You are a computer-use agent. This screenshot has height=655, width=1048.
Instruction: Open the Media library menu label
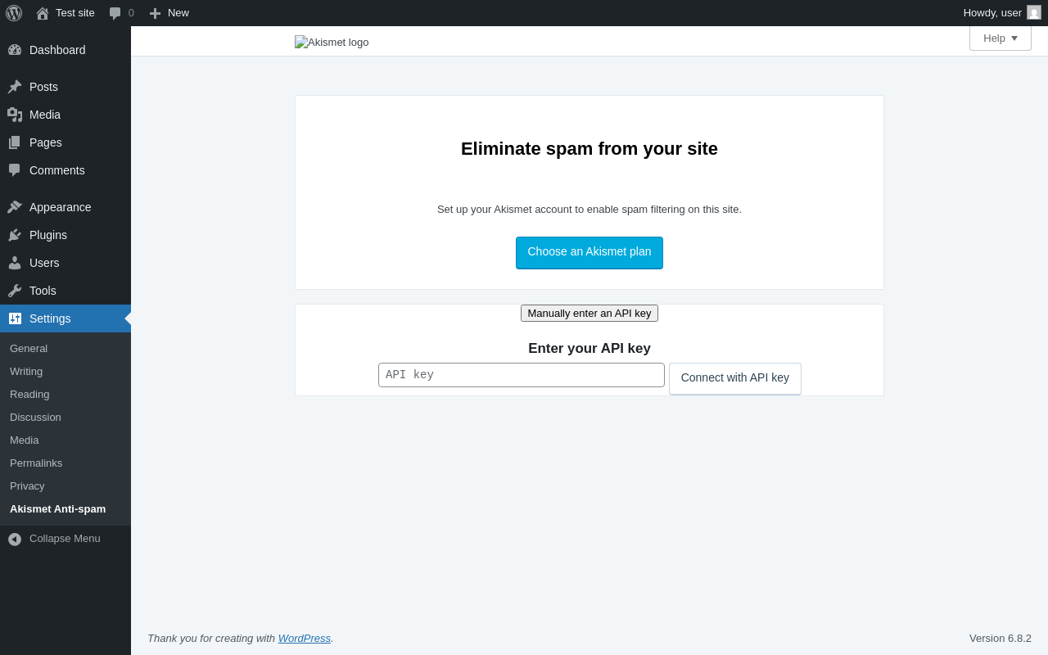[45, 115]
